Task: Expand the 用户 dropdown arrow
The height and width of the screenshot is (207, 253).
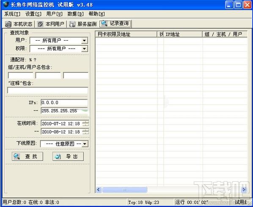Action: pos(85,41)
